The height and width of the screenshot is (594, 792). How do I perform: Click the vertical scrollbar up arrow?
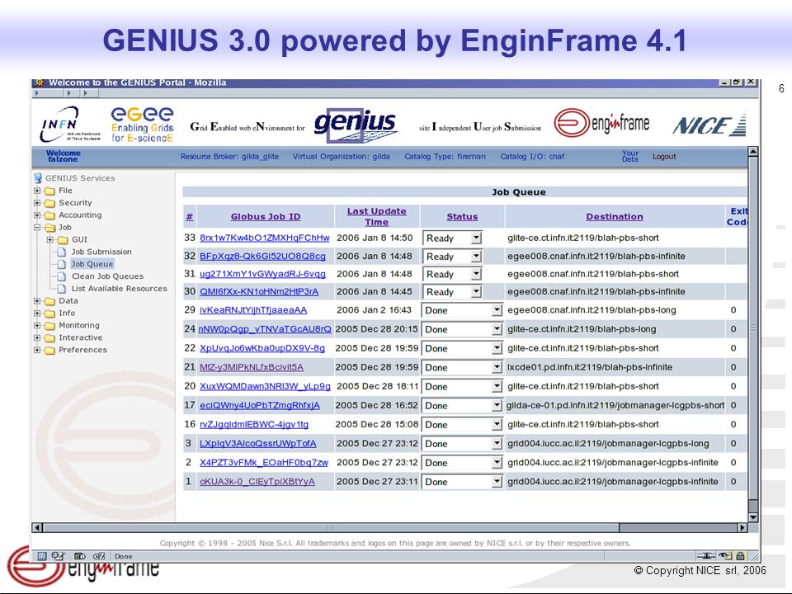pos(753,152)
